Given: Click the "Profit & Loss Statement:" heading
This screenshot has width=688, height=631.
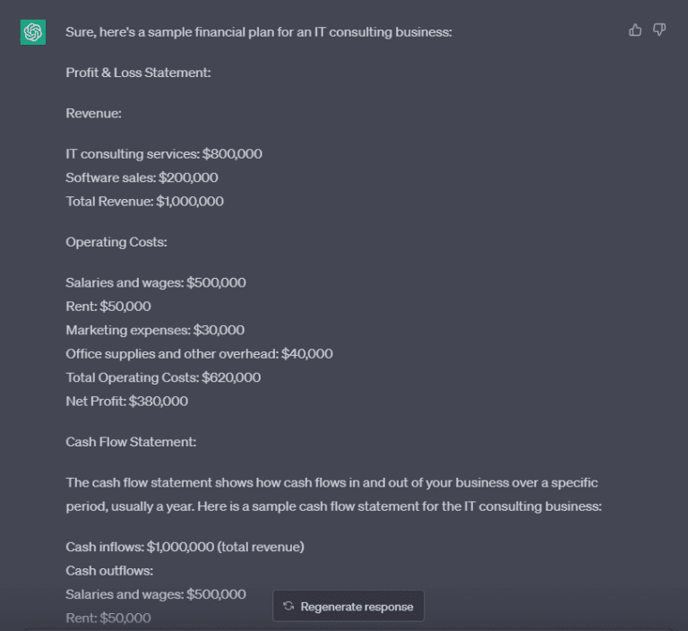Looking at the screenshot, I should 138,73.
